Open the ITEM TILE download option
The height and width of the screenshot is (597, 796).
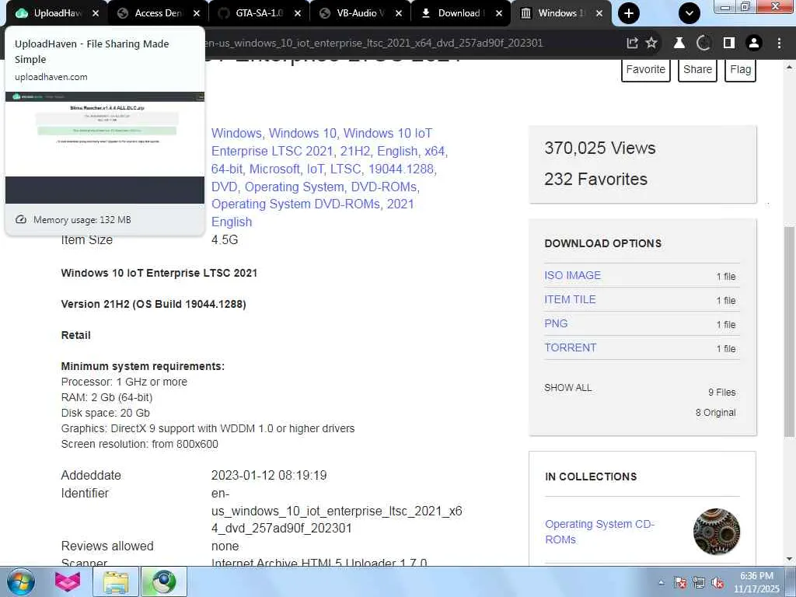(x=570, y=299)
